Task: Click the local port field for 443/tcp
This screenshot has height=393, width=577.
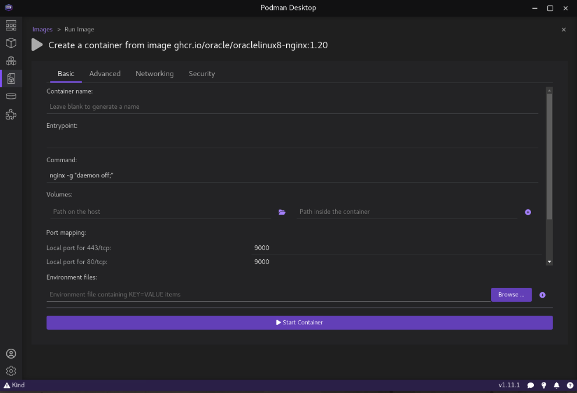Action: 397,248
